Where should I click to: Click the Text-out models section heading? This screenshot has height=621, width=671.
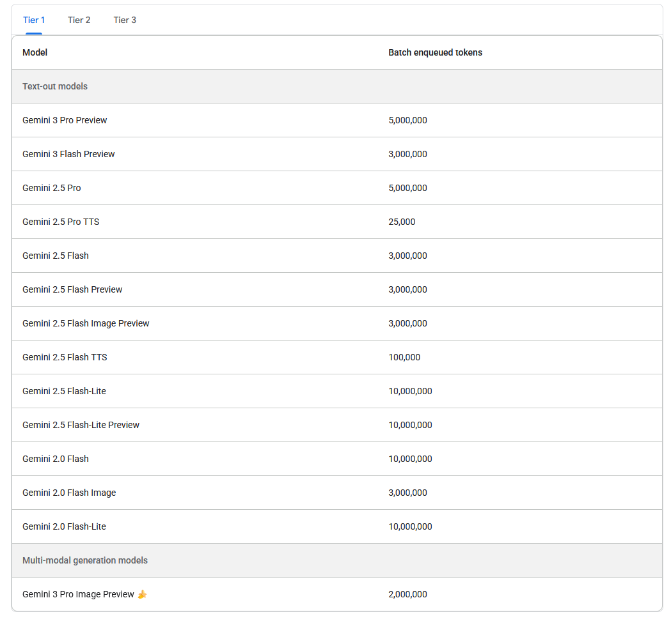click(55, 86)
